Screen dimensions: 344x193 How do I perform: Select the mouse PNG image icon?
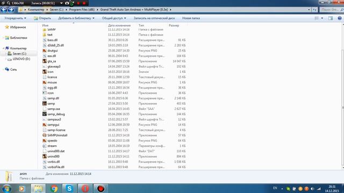pos(45,82)
